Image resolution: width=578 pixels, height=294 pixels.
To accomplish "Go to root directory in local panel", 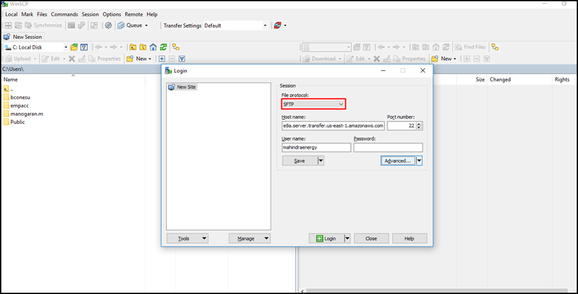I will 143,47.
